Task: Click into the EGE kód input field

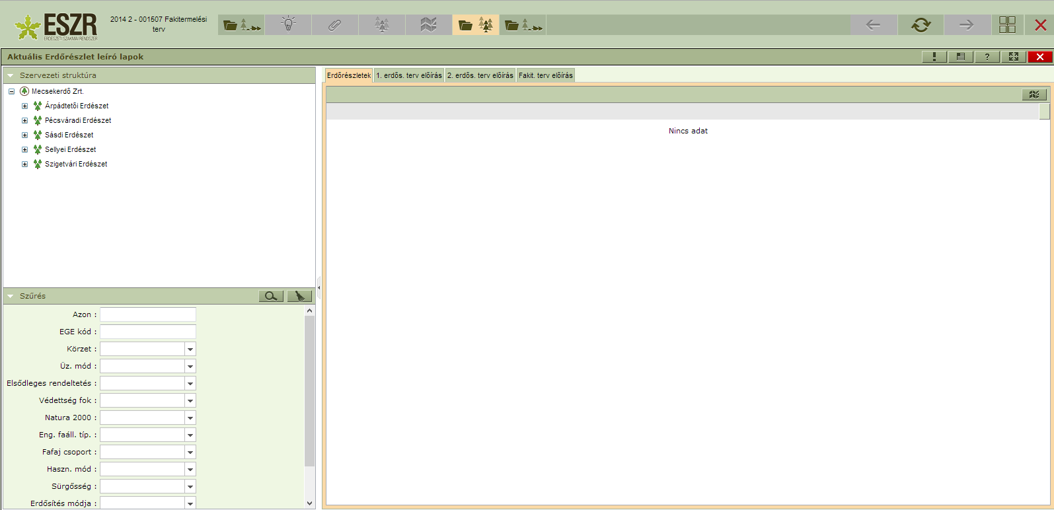Action: (x=148, y=332)
